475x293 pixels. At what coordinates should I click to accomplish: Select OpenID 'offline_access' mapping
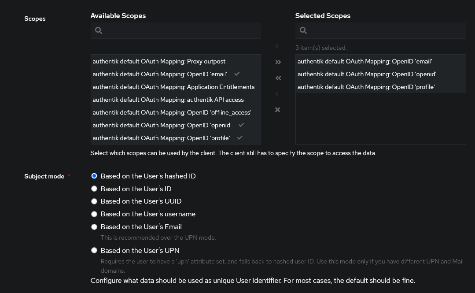(x=176, y=112)
